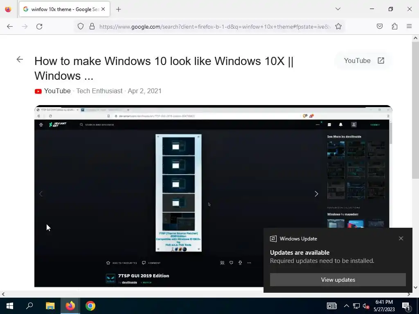
Task: Show hidden system tray icons
Action: point(346,306)
